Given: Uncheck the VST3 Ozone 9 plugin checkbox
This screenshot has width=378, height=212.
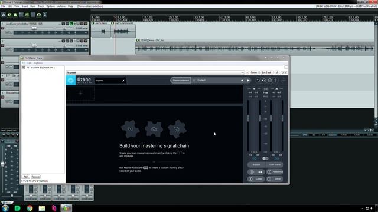Looking at the screenshot, I should tap(24, 68).
